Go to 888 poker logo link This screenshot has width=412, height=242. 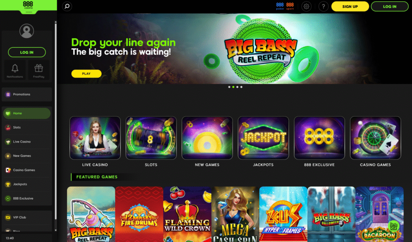280,6
